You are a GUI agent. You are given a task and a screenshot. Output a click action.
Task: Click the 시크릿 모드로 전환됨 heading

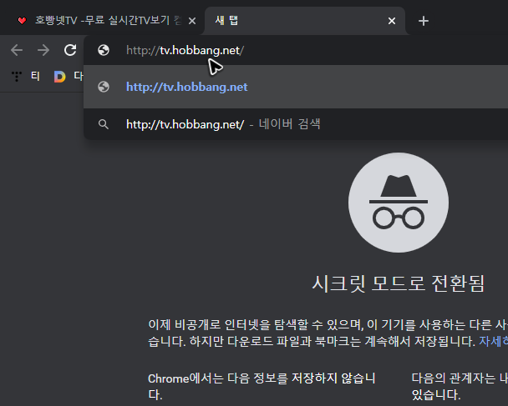(x=399, y=283)
